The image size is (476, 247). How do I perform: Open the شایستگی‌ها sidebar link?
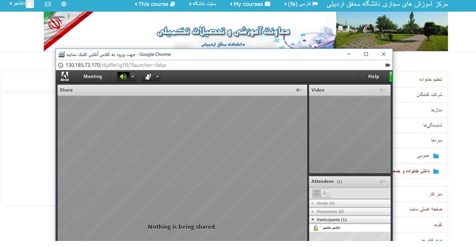pyautogui.click(x=433, y=125)
